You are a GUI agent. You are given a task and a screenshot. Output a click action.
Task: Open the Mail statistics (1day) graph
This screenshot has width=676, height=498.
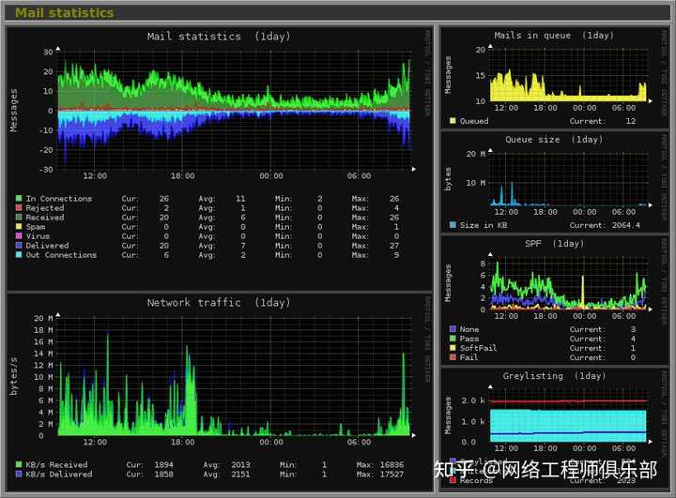coord(219,158)
